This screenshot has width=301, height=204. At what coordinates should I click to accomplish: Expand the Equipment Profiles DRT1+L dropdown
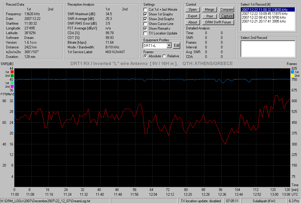click(x=169, y=46)
